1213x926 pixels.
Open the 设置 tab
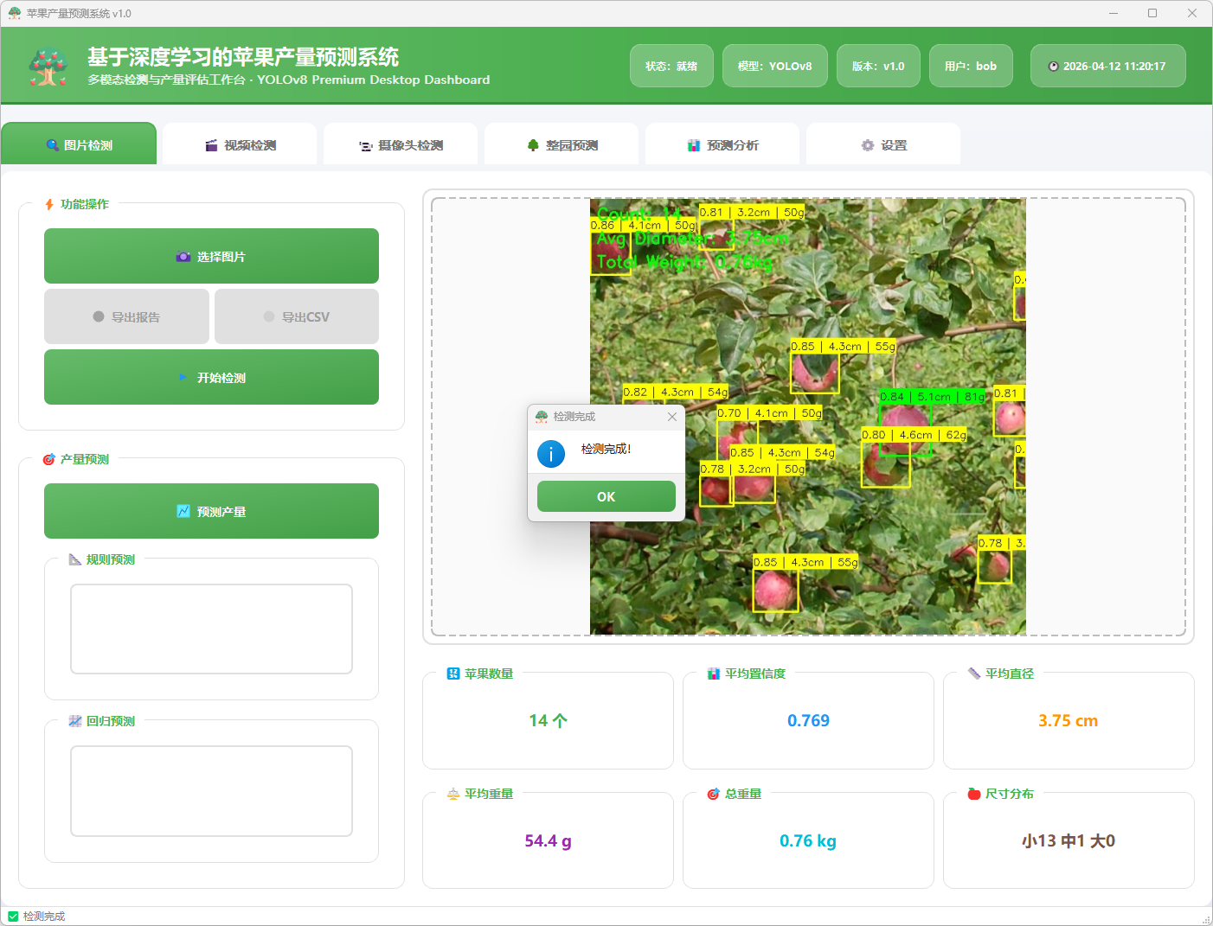coord(883,145)
